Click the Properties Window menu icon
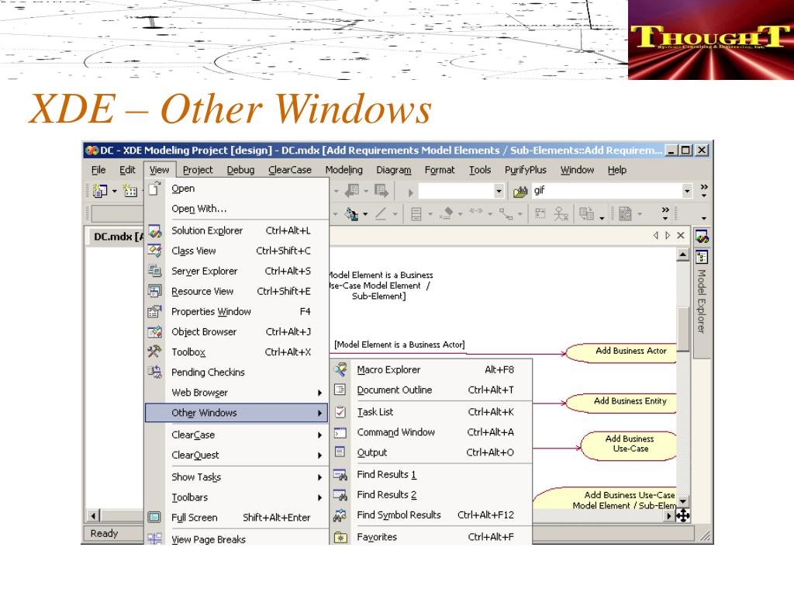The width and height of the screenshot is (794, 596). [154, 311]
